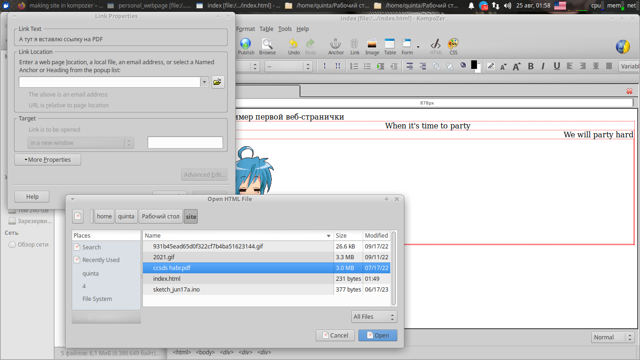Toggle Italic text formatting

pyautogui.click(x=543, y=67)
